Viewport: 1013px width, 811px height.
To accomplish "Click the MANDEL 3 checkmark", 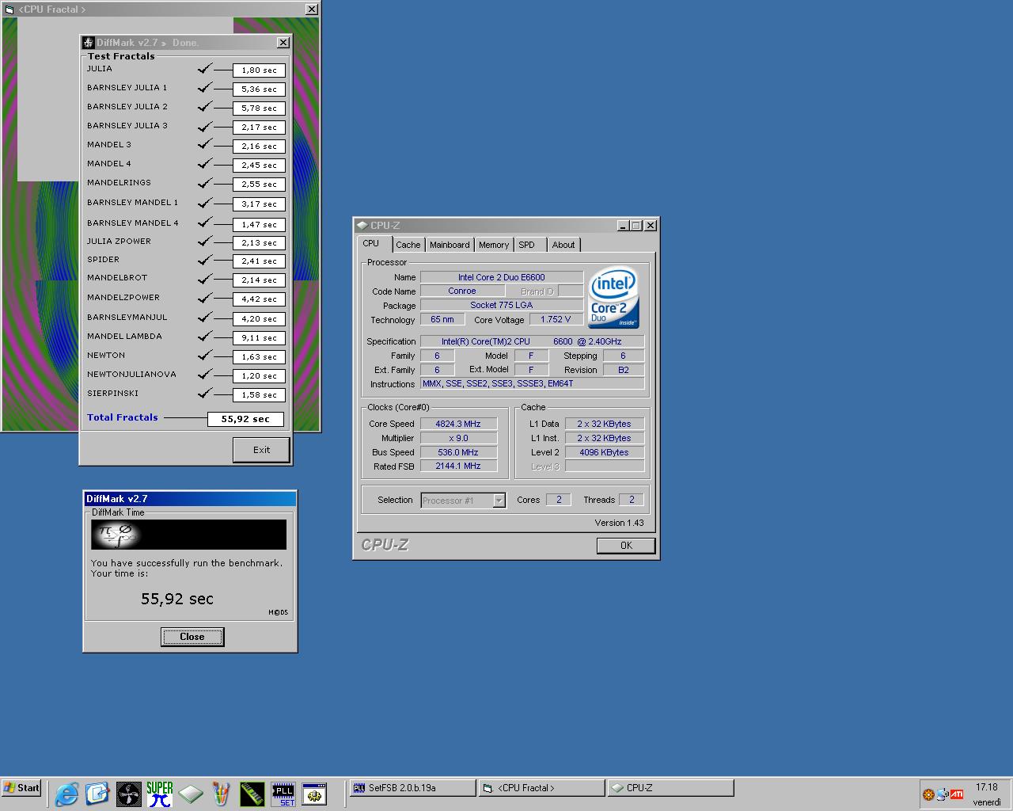I will coord(204,145).
